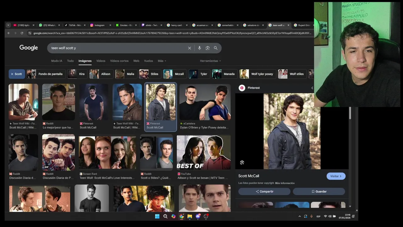Open the Reddit Scott o Stiles thumbnail
Image resolution: width=403 pixels, height=227 pixels.
click(x=156, y=152)
